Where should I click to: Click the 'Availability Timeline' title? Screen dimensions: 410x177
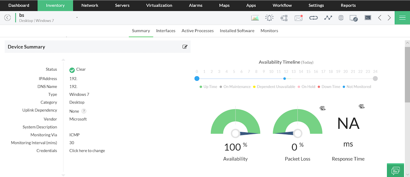pos(280,62)
